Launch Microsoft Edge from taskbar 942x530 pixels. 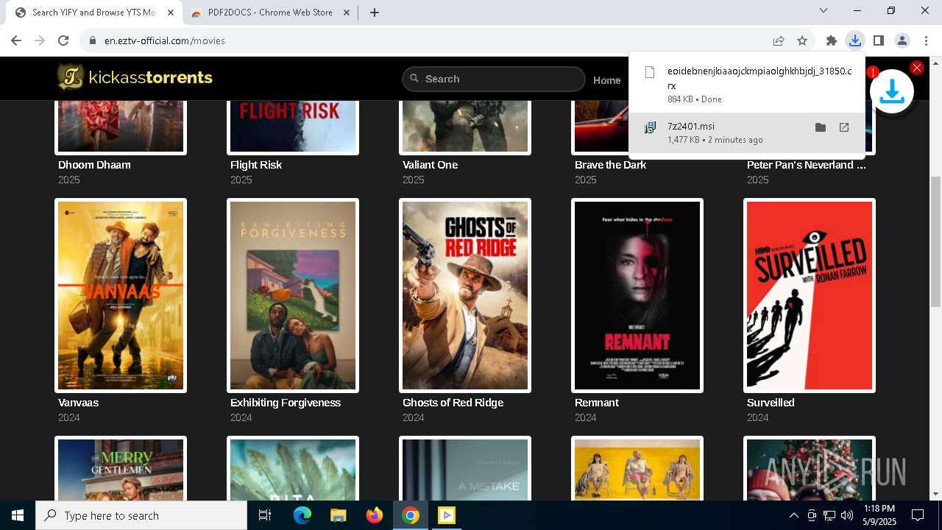pyautogui.click(x=302, y=515)
